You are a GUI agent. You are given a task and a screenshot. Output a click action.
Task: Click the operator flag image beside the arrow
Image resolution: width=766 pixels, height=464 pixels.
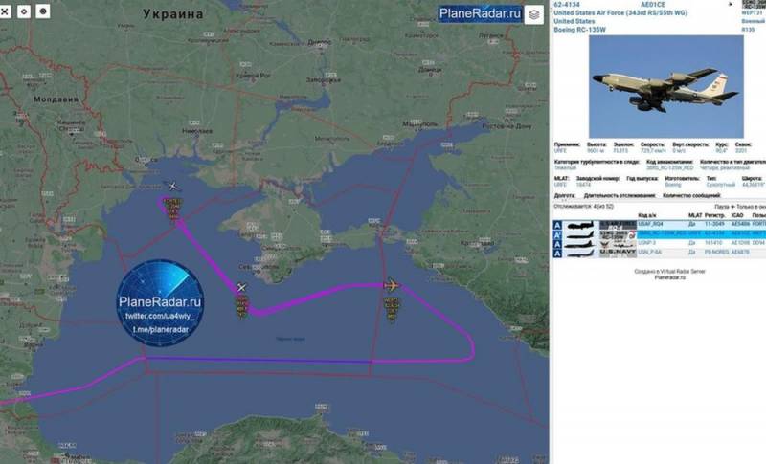click(754, 4)
